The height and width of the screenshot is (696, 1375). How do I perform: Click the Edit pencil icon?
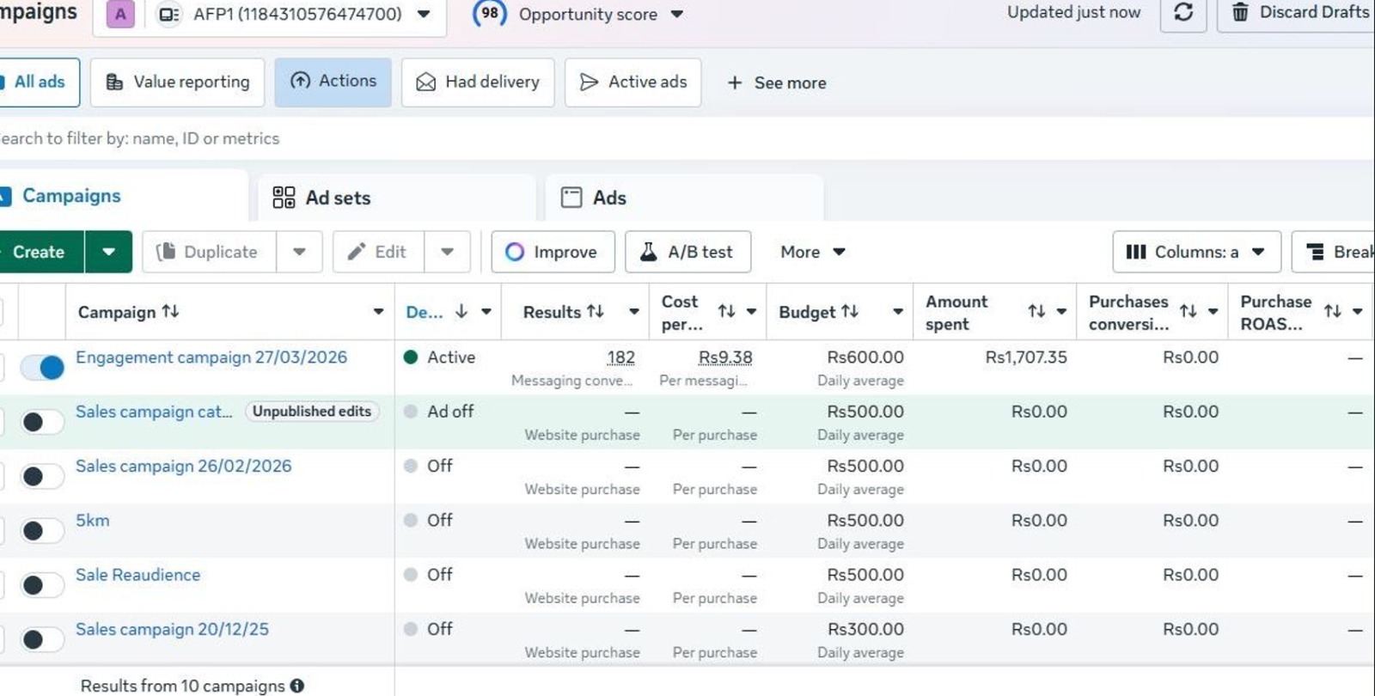(x=357, y=252)
